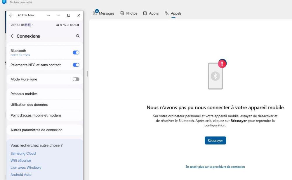Enable Mode Hors-ligne switch
Viewport: 292px width, 180px height.
point(76,79)
